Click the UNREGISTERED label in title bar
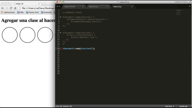 point(181,2)
